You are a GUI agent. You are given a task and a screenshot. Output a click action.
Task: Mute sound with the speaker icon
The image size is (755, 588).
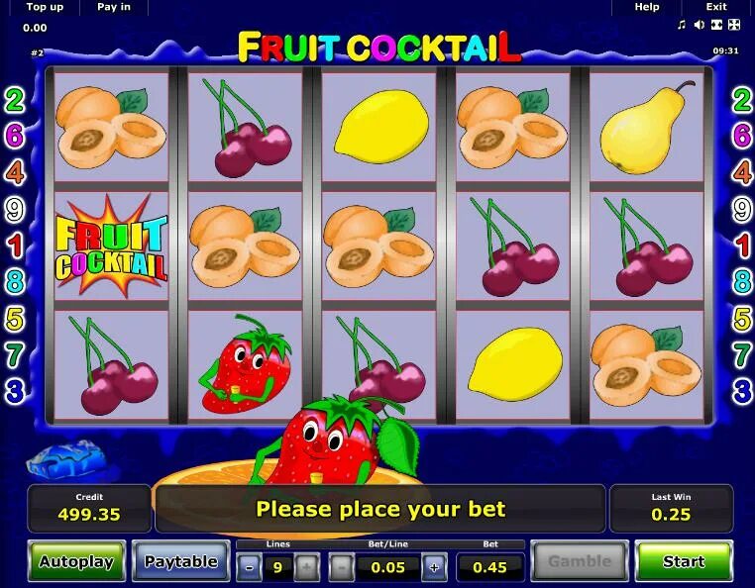click(x=700, y=25)
